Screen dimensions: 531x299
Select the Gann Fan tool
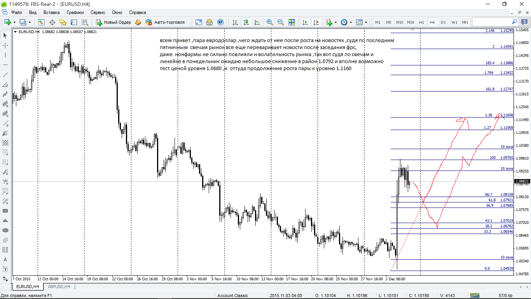click(x=5, y=133)
